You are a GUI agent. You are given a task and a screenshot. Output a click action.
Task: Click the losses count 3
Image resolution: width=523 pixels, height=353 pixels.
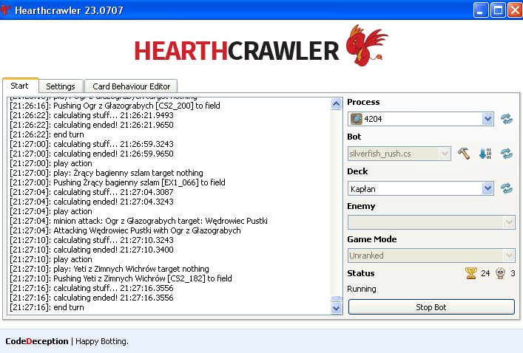coord(513,273)
